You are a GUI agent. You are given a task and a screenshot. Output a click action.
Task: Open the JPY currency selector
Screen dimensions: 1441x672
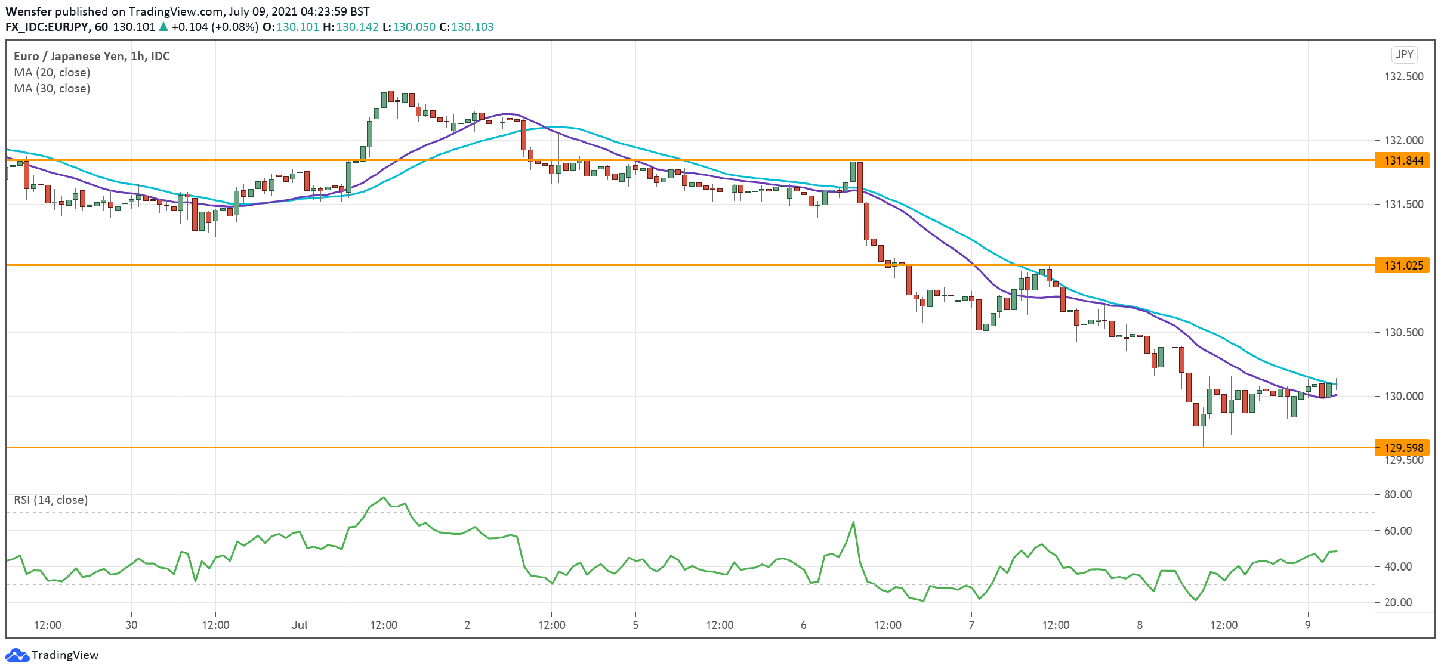click(x=1404, y=55)
